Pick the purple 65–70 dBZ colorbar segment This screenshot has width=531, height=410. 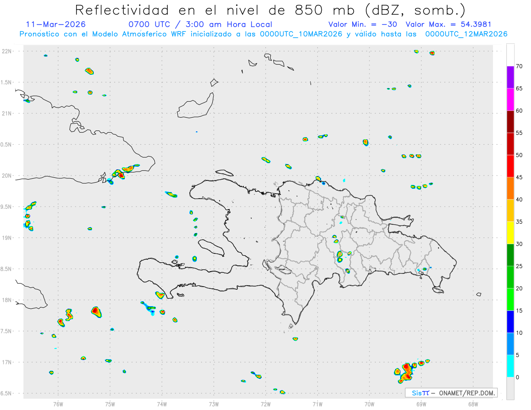pos(511,77)
